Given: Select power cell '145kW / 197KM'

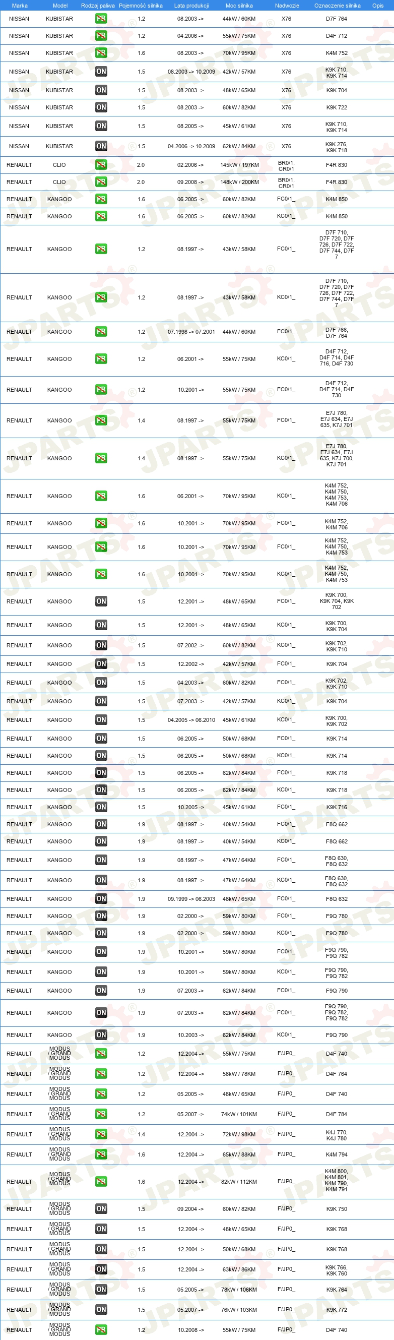Looking at the screenshot, I should point(239,165).
